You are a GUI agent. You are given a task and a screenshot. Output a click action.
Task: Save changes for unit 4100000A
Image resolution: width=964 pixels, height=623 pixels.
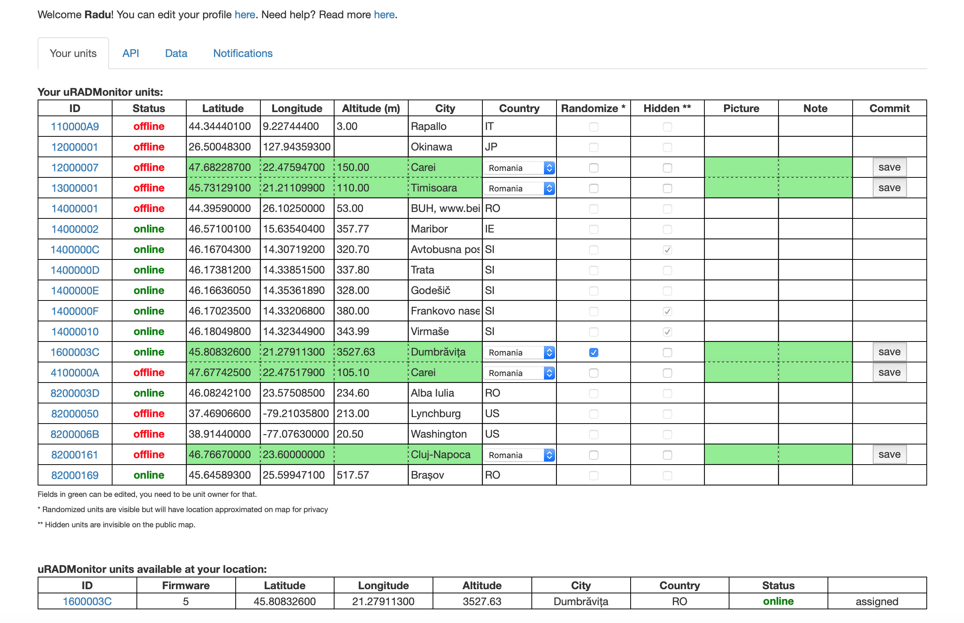click(x=889, y=373)
